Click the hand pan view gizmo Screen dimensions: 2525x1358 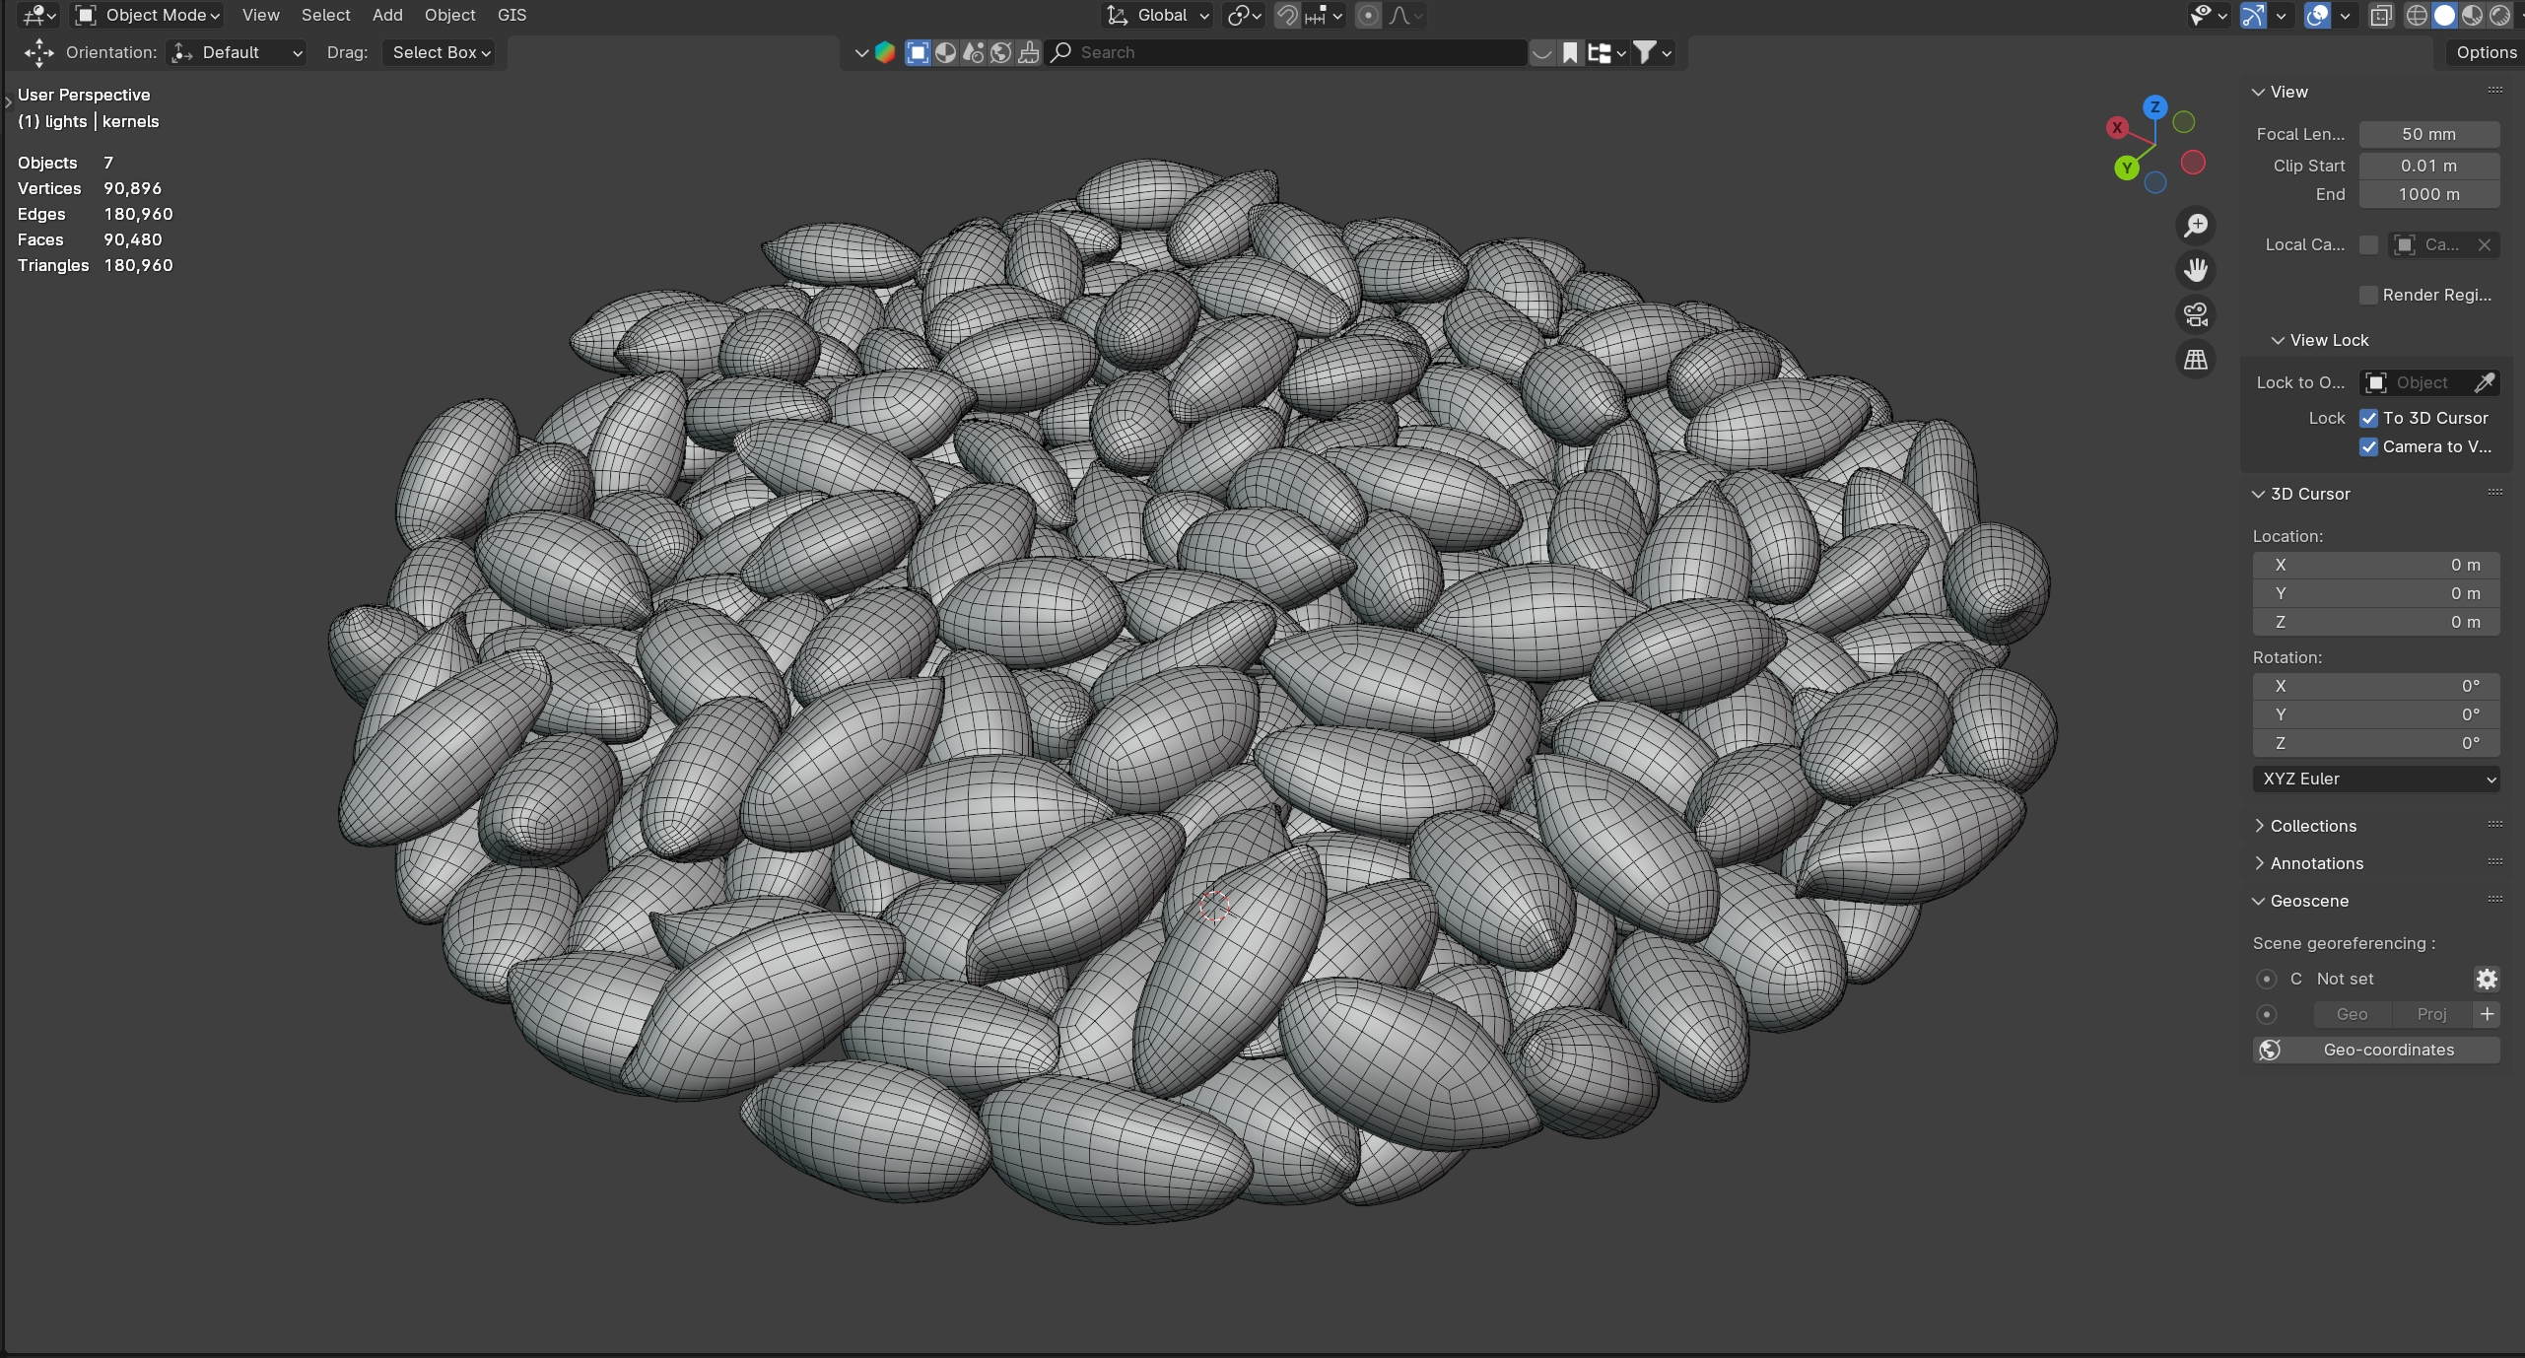pyautogui.click(x=2196, y=270)
